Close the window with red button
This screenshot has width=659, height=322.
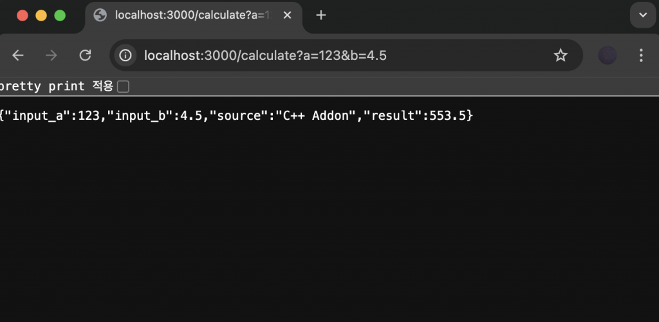[x=23, y=15]
